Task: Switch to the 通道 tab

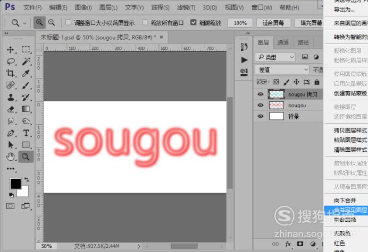Action: pyautogui.click(x=283, y=42)
